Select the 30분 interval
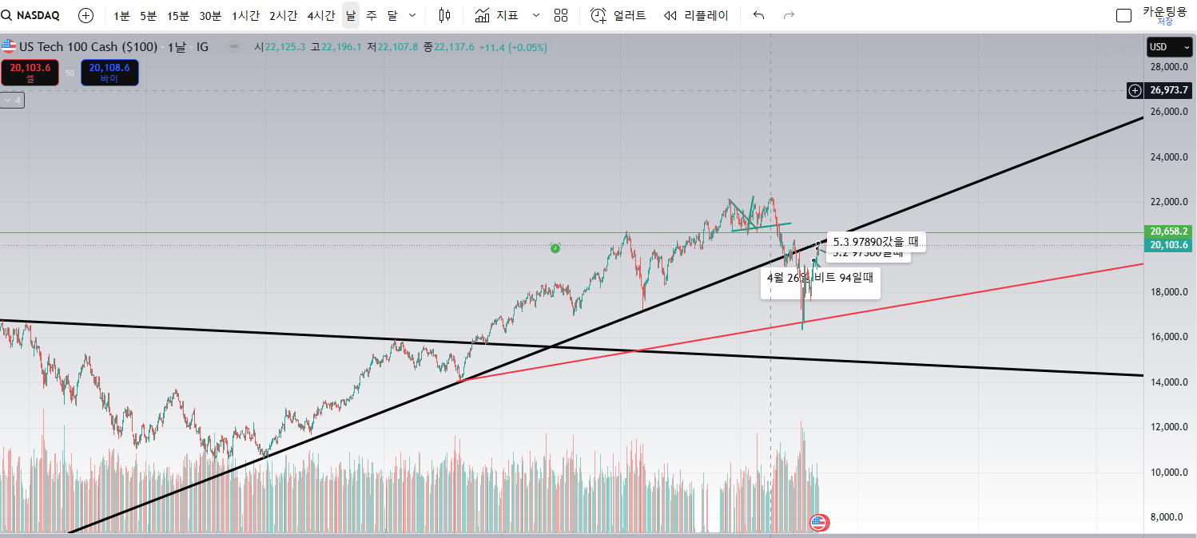1197x538 pixels. click(210, 15)
